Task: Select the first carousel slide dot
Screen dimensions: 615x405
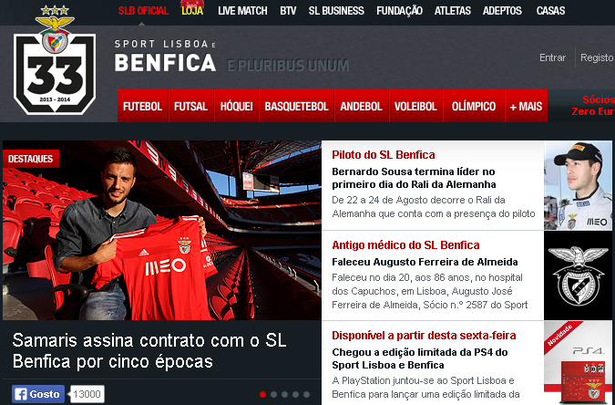Action: coord(262,394)
